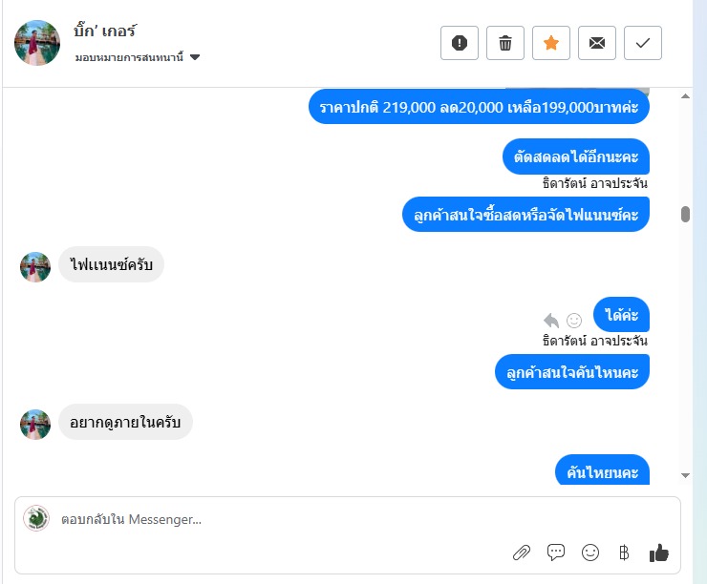
Task: Mark conversation as unread with envelope icon
Action: [x=597, y=43]
